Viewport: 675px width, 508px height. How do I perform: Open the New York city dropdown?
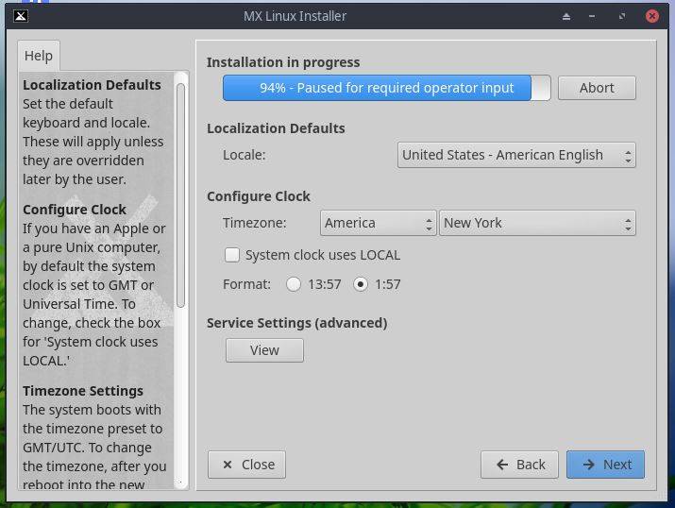click(x=537, y=223)
